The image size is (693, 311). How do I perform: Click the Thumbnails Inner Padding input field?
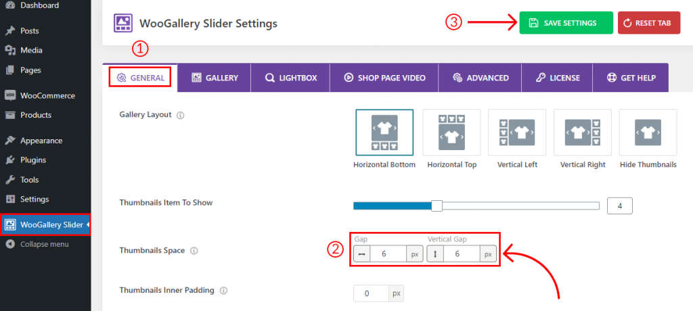pos(371,293)
